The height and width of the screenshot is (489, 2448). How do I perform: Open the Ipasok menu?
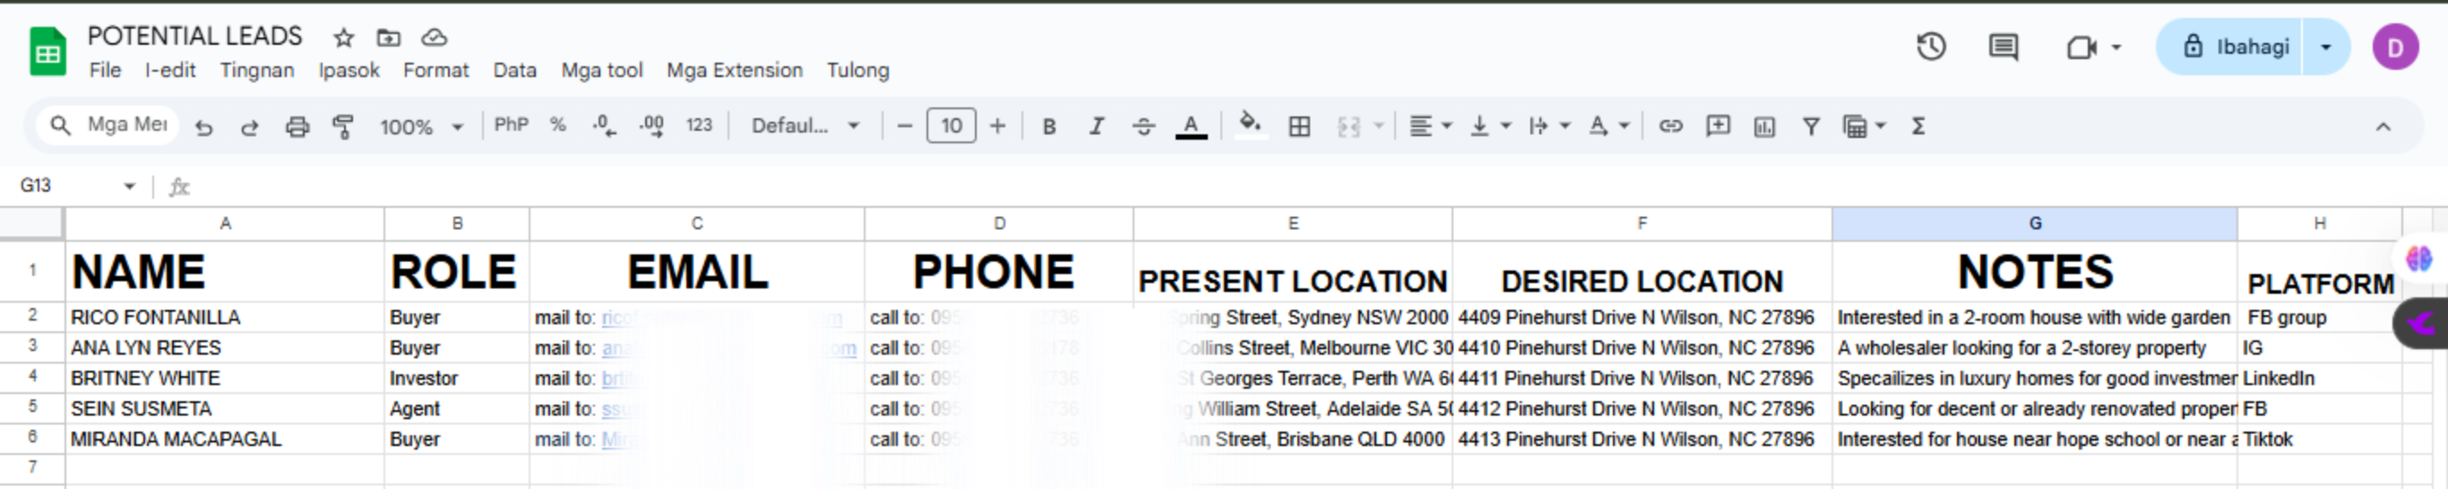348,70
